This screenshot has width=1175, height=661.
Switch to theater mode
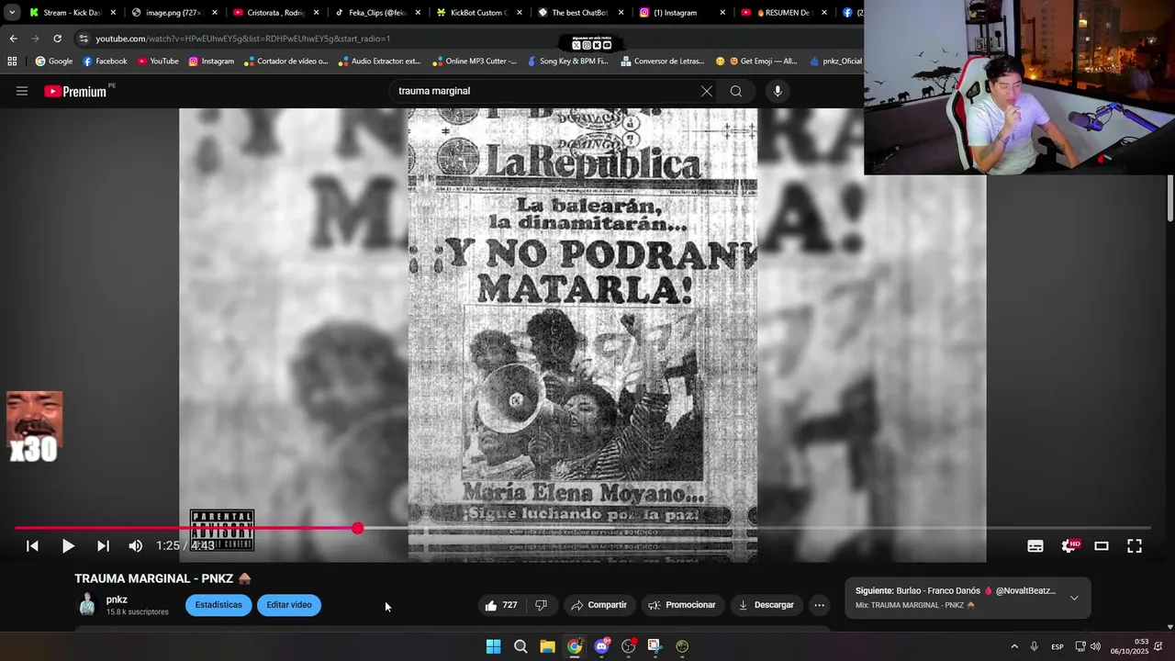(x=1102, y=546)
